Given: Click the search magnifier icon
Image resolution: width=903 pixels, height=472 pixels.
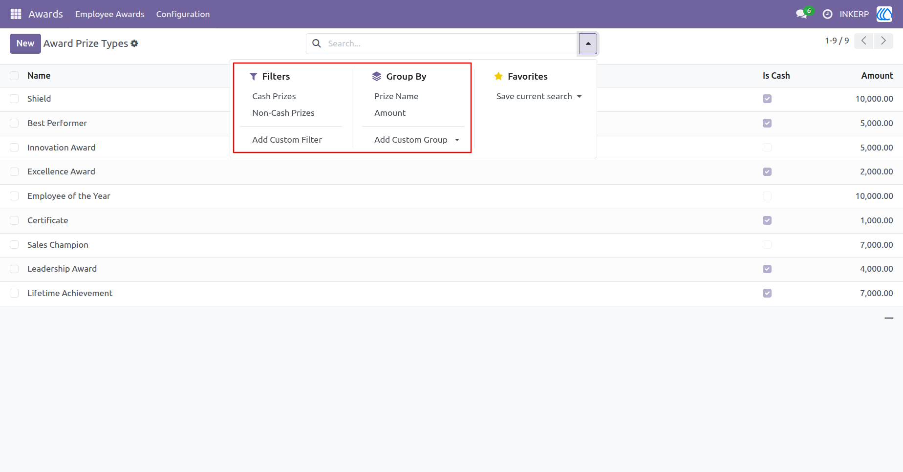Looking at the screenshot, I should pyautogui.click(x=317, y=43).
